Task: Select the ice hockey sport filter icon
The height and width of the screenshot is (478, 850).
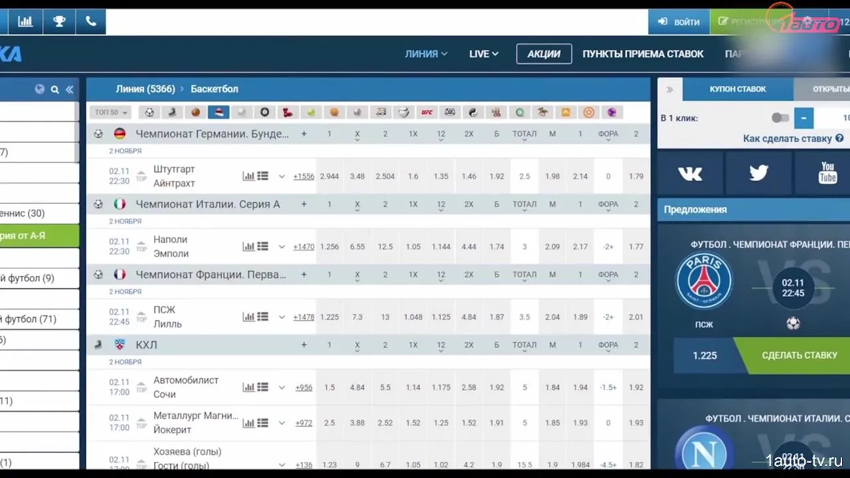Action: point(172,112)
